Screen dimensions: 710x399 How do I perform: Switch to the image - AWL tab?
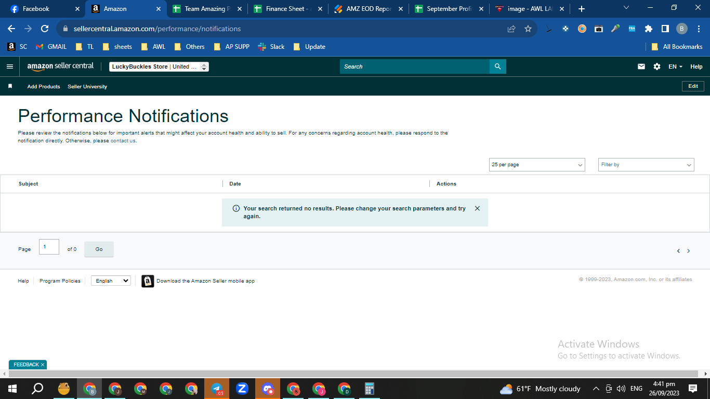pos(530,9)
